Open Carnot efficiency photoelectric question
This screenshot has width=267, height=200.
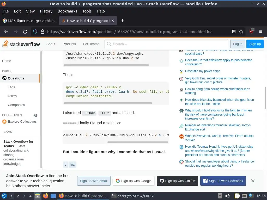pos(219,62)
